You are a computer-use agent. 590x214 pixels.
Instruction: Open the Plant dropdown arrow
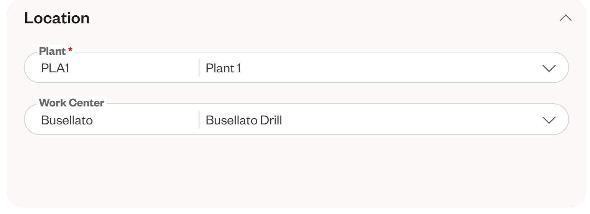(x=549, y=68)
